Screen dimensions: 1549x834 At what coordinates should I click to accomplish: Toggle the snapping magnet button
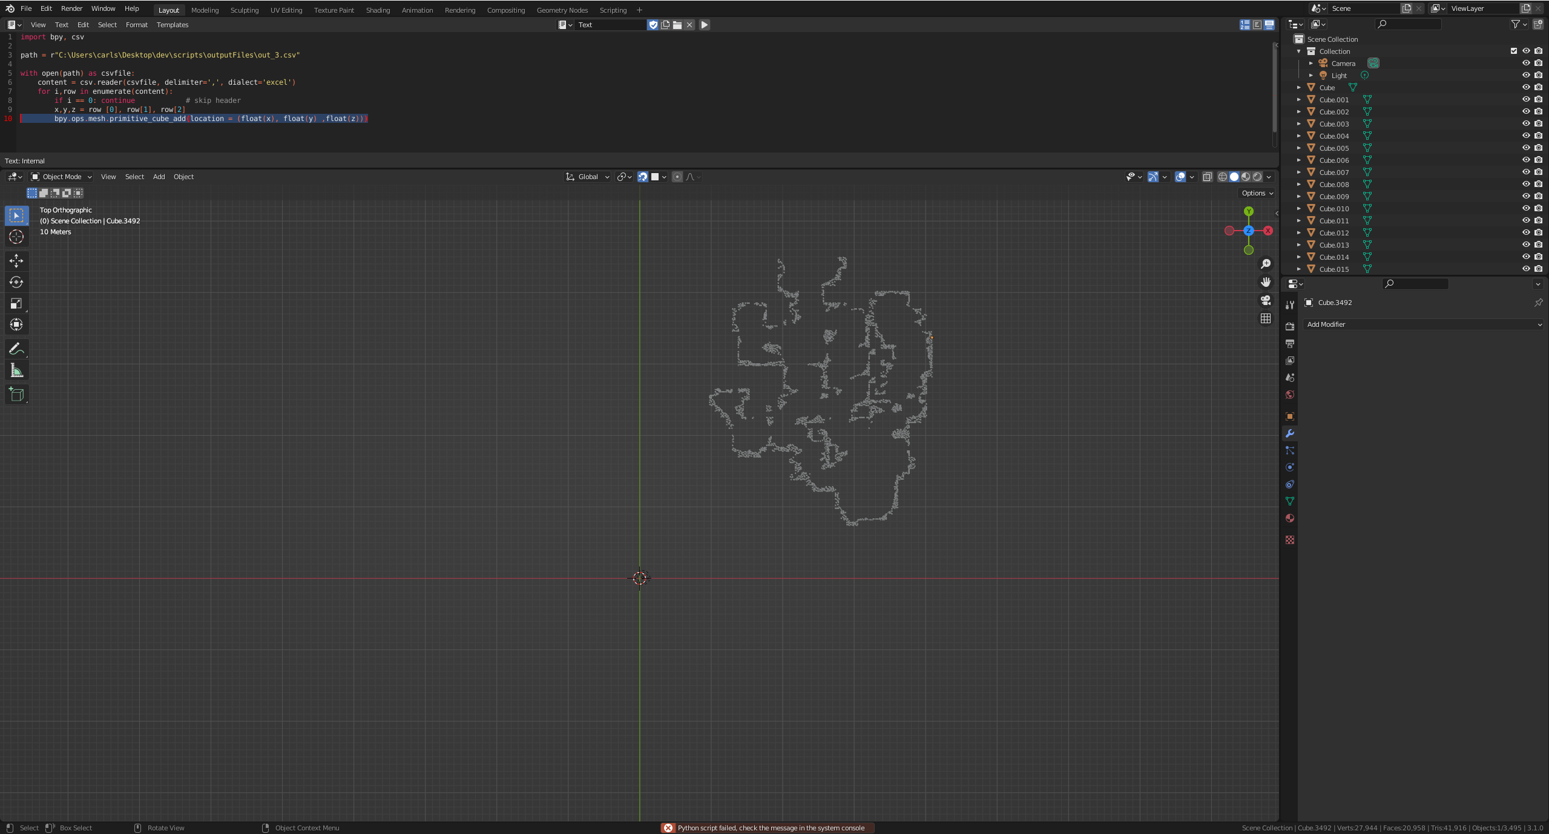coord(643,177)
